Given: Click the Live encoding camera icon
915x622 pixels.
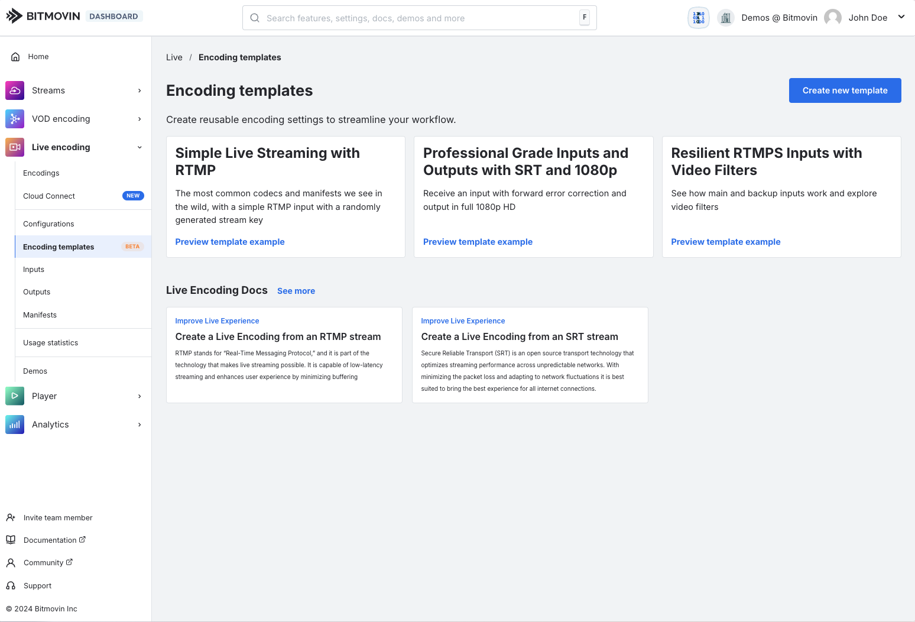Looking at the screenshot, I should coord(15,147).
